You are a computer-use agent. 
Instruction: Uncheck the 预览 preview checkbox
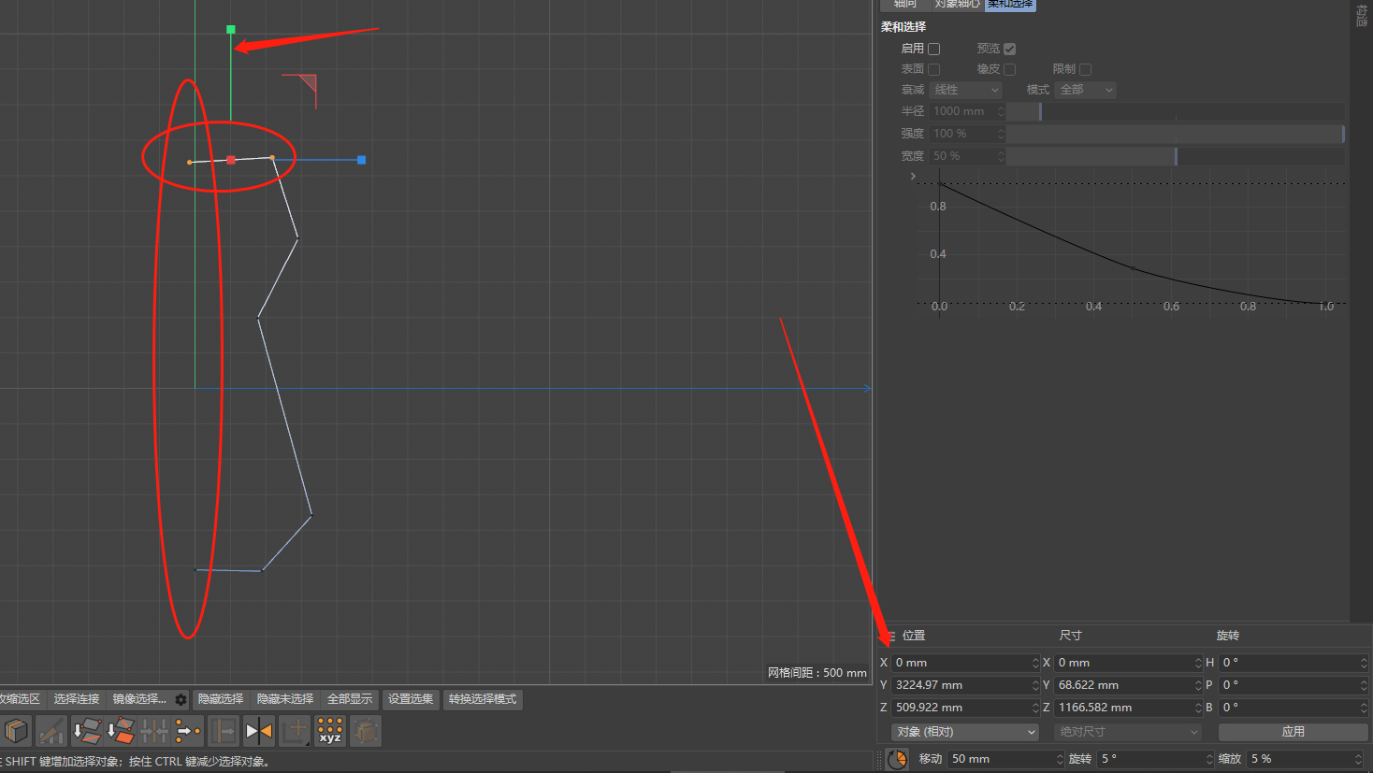click(x=1009, y=49)
